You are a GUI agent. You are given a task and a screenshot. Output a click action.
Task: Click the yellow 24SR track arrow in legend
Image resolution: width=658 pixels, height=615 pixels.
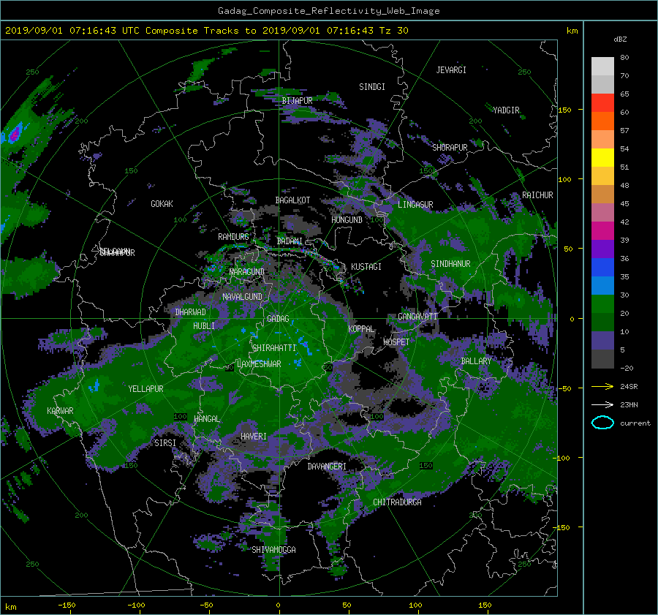click(602, 386)
